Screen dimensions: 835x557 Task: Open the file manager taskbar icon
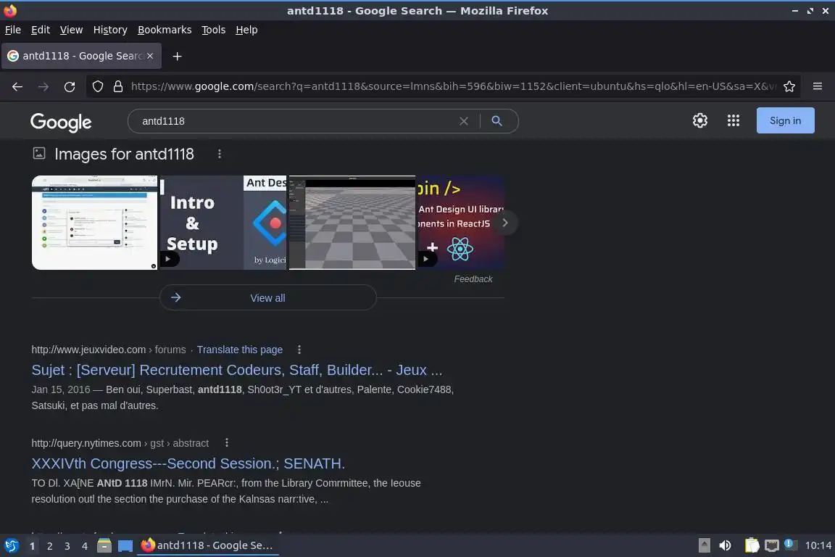pyautogui.click(x=104, y=545)
